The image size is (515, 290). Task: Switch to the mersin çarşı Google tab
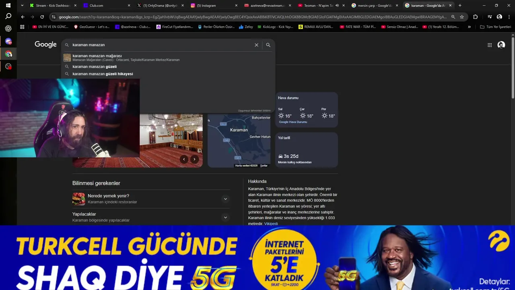[x=375, y=5]
